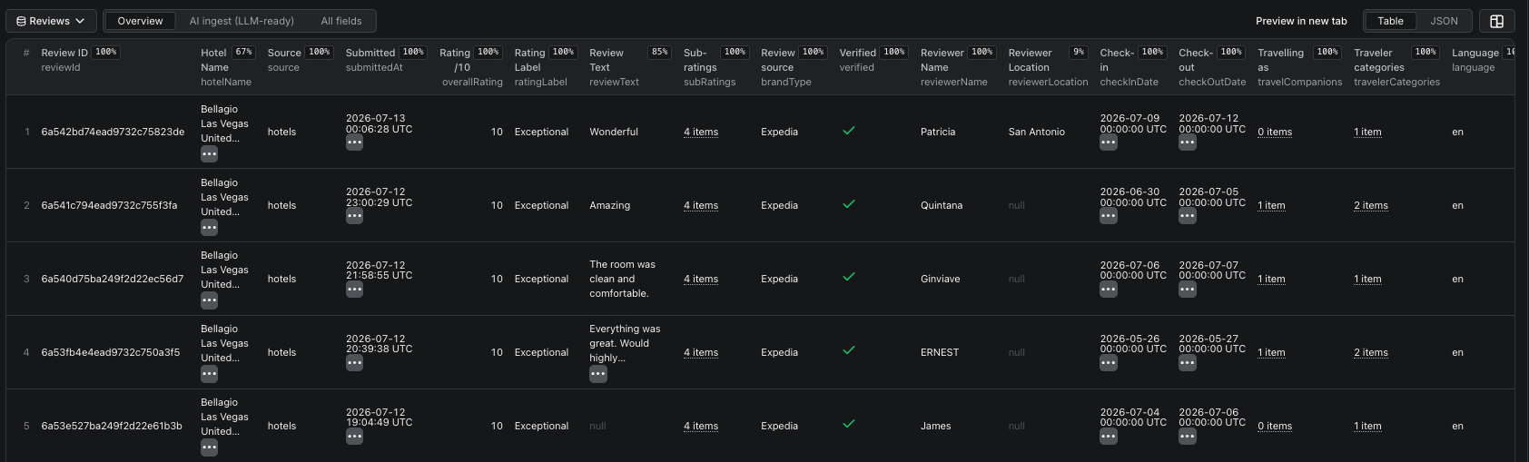Click the 9% badge on Reviewer Location
Image resolution: width=1529 pixels, height=462 pixels.
tap(1078, 53)
